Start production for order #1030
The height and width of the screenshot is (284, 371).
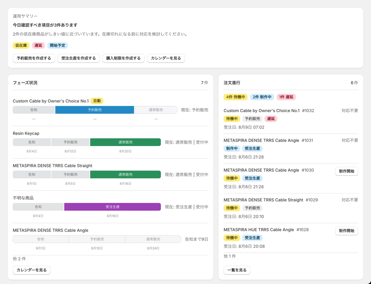347,171
